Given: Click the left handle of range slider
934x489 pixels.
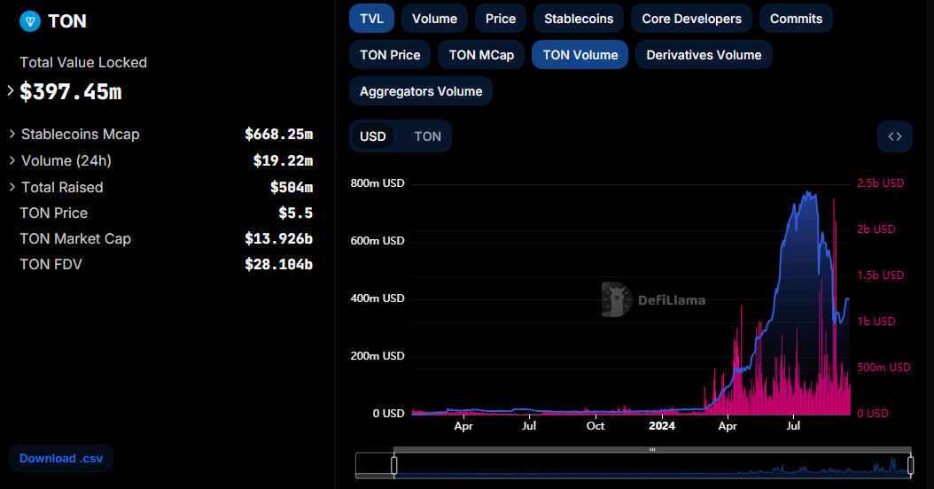Looking at the screenshot, I should point(394,465).
